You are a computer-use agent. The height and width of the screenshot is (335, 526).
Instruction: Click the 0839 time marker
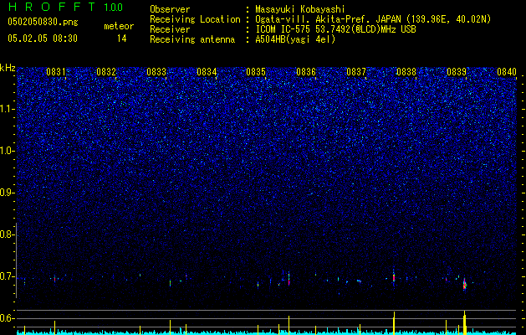pyautogui.click(x=457, y=72)
